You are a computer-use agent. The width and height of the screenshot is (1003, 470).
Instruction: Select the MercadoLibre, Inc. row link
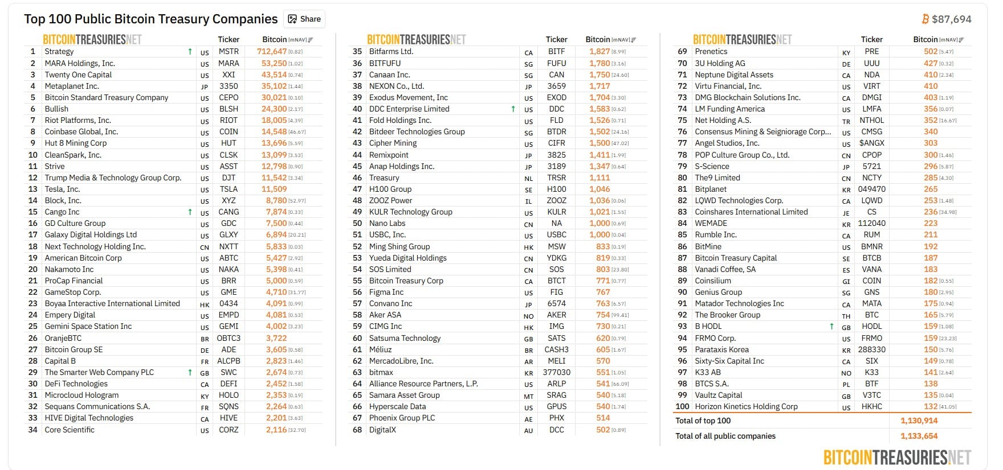coord(401,361)
